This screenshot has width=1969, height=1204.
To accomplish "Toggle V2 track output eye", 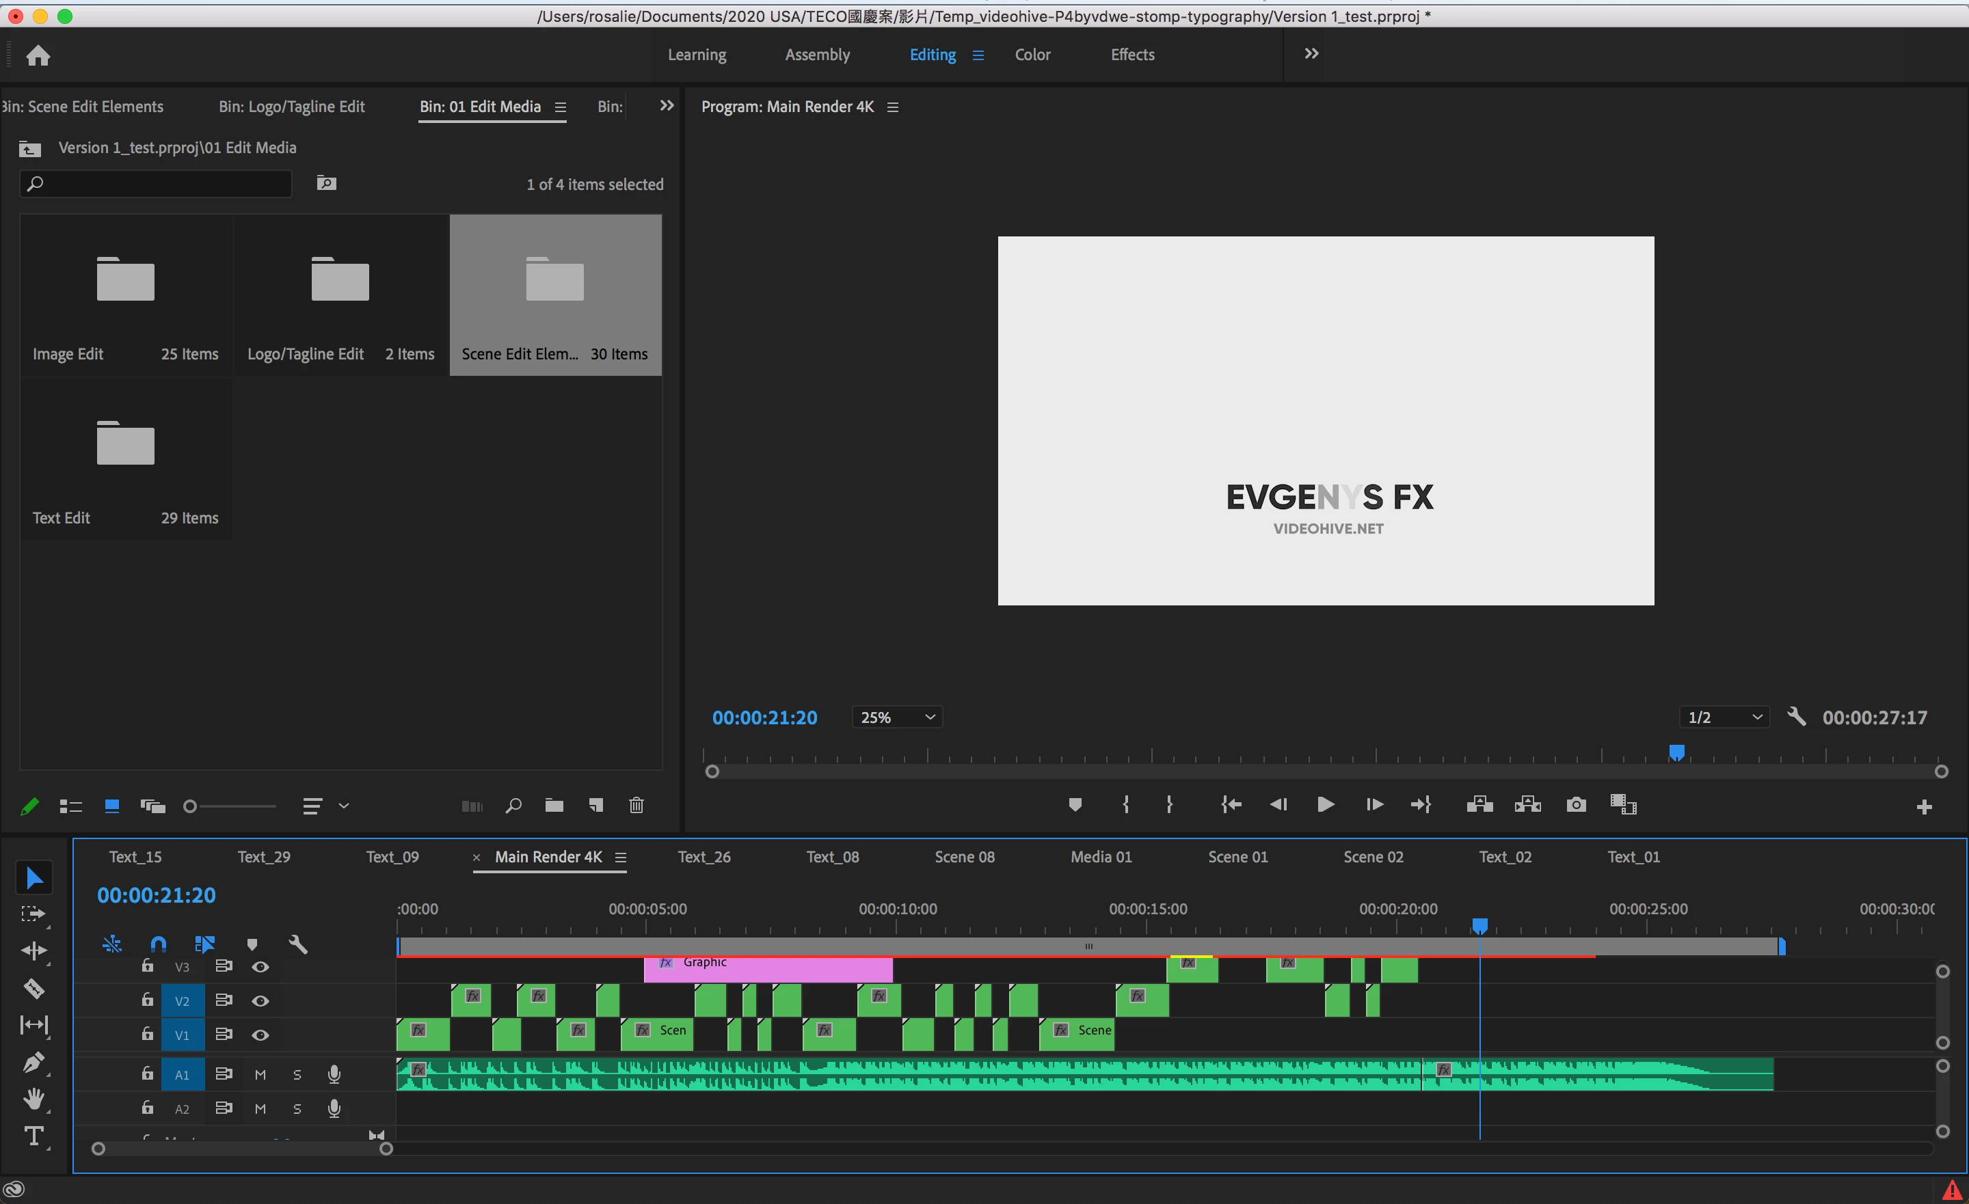I will tap(260, 1000).
